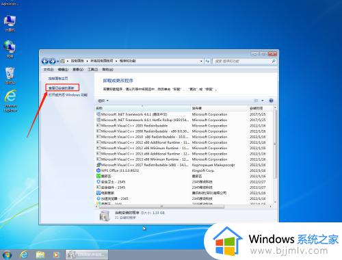This screenshot has width=342, height=260.
Task: Open Internet Explorer desktop shortcut
Action: [10, 101]
